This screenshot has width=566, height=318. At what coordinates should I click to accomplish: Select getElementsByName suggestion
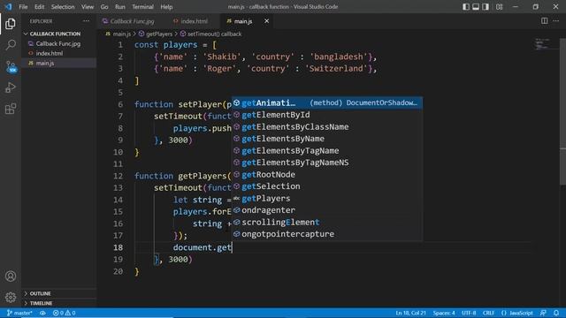[327, 139]
